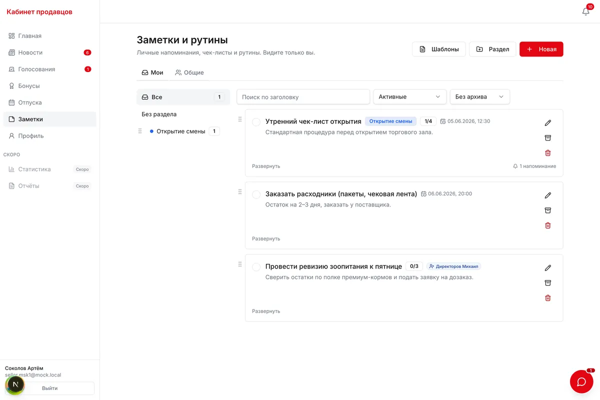The height and width of the screenshot is (400, 600).
Task: Click the red '1' badge on Голосования
Action: click(x=88, y=69)
